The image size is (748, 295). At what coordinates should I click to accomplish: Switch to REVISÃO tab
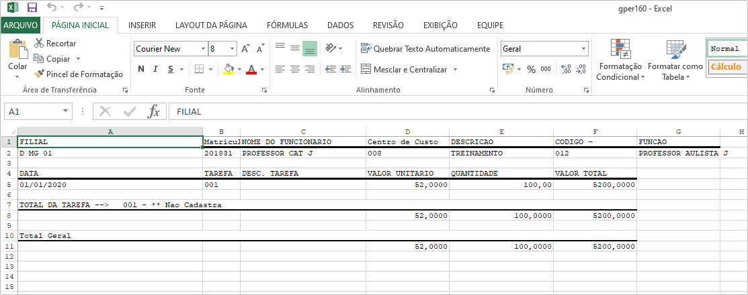tap(388, 25)
